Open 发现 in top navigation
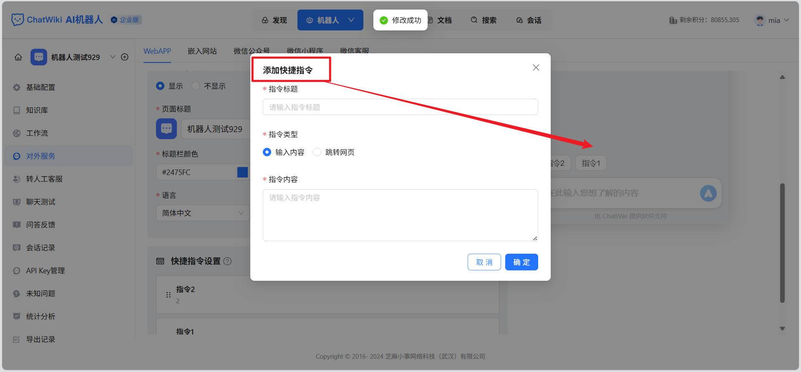The height and width of the screenshot is (372, 801). [275, 20]
